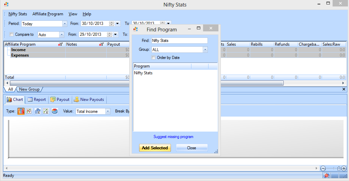349x181 pixels.
Task: Click the chart zoom slider handle
Action: click(339, 168)
